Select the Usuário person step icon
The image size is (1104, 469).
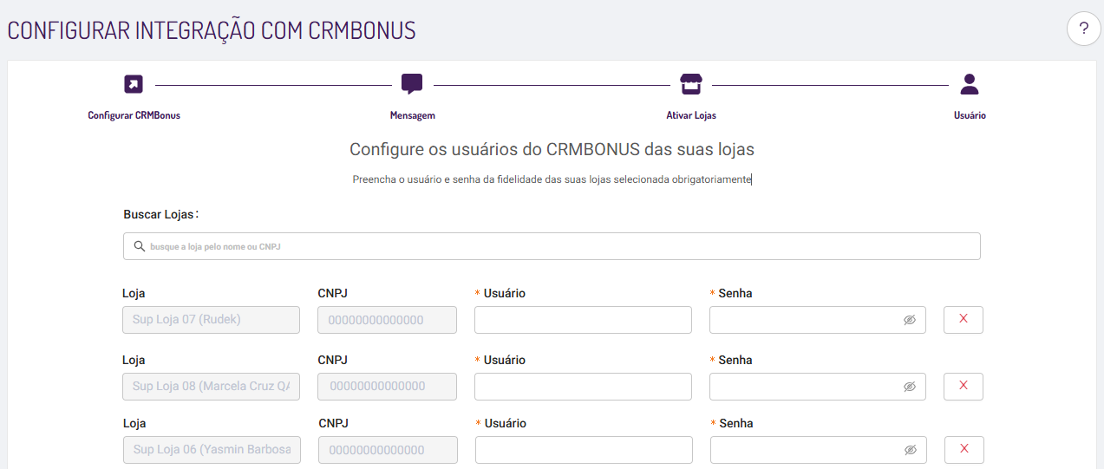tap(970, 84)
